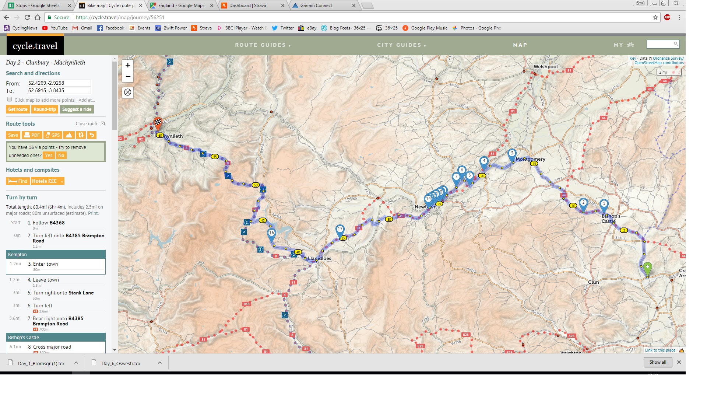Viewport: 707px width, 398px height.
Task: Click the Round-trip button
Action: [x=45, y=109]
